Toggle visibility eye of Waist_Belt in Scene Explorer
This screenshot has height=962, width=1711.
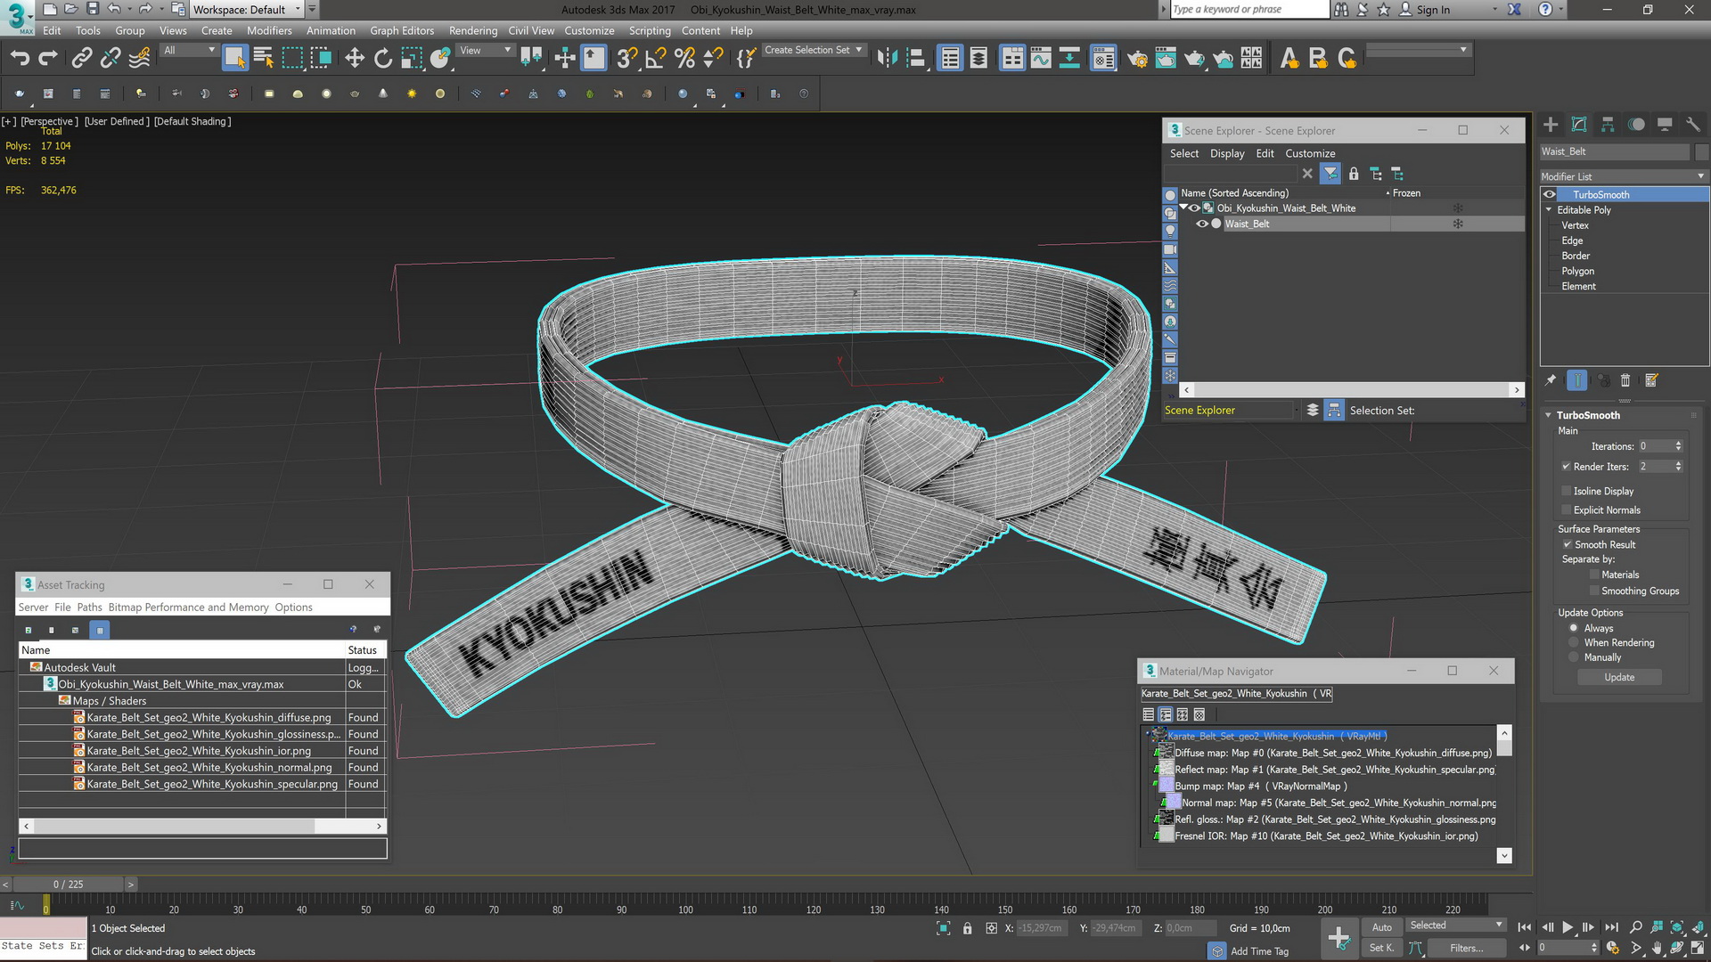click(1201, 224)
